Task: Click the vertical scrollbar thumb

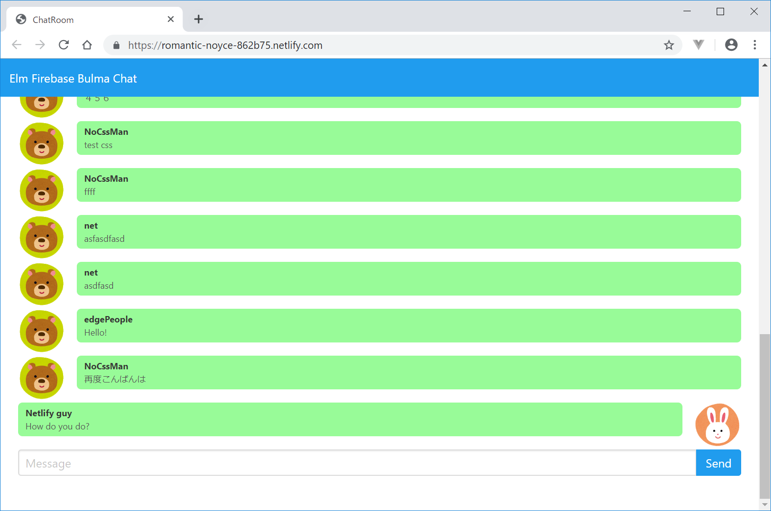Action: [x=765, y=416]
